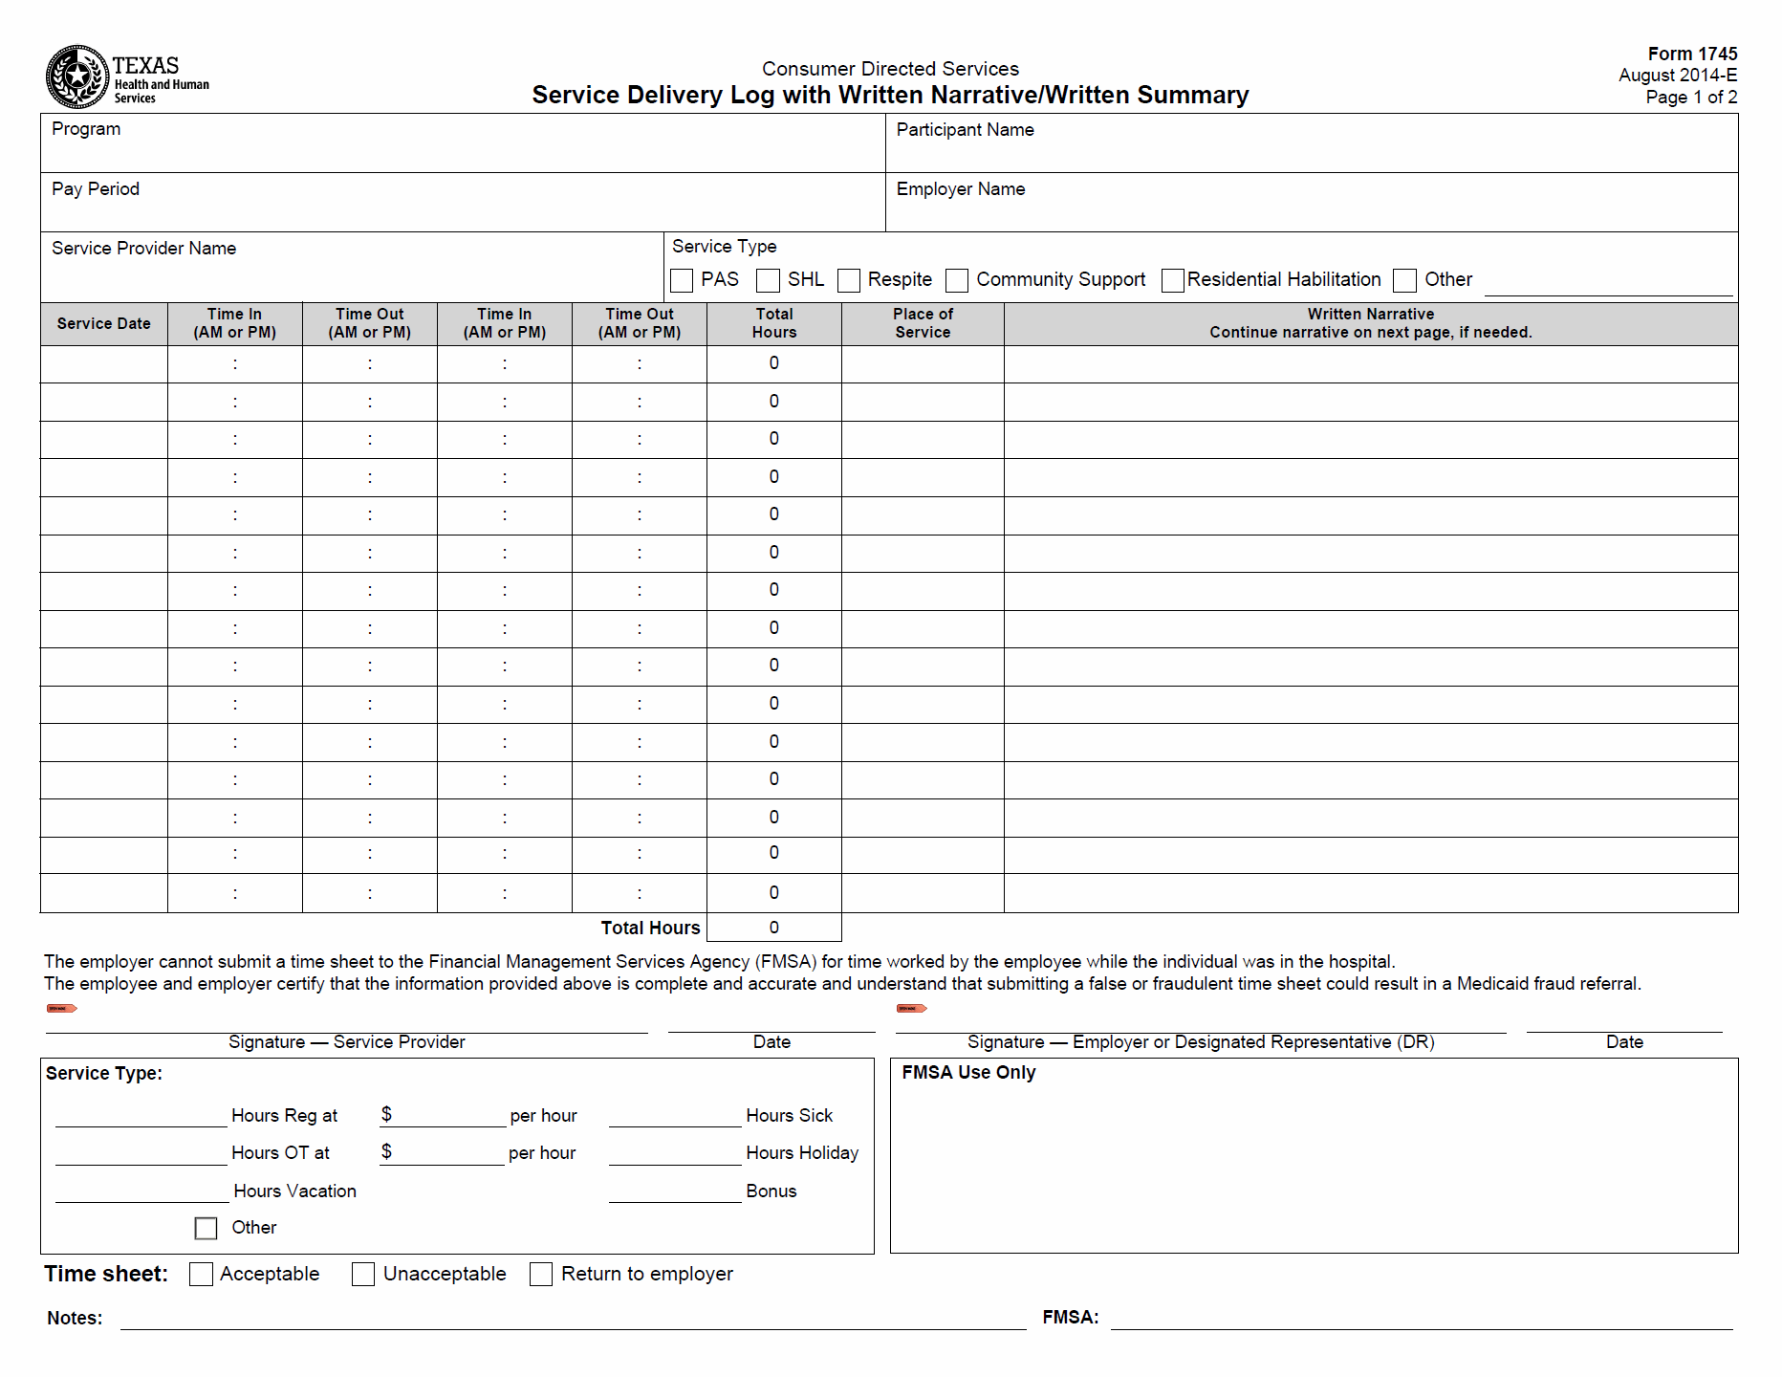Image resolution: width=1782 pixels, height=1377 pixels.
Task: Check the Return to employer box
Action: coord(541,1275)
